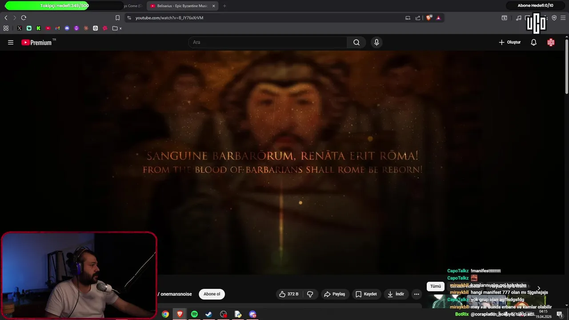
Task: Click the video player showing Latin lyrics
Action: (282, 162)
